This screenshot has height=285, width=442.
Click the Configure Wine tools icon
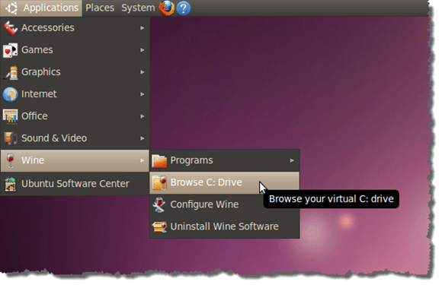point(159,204)
